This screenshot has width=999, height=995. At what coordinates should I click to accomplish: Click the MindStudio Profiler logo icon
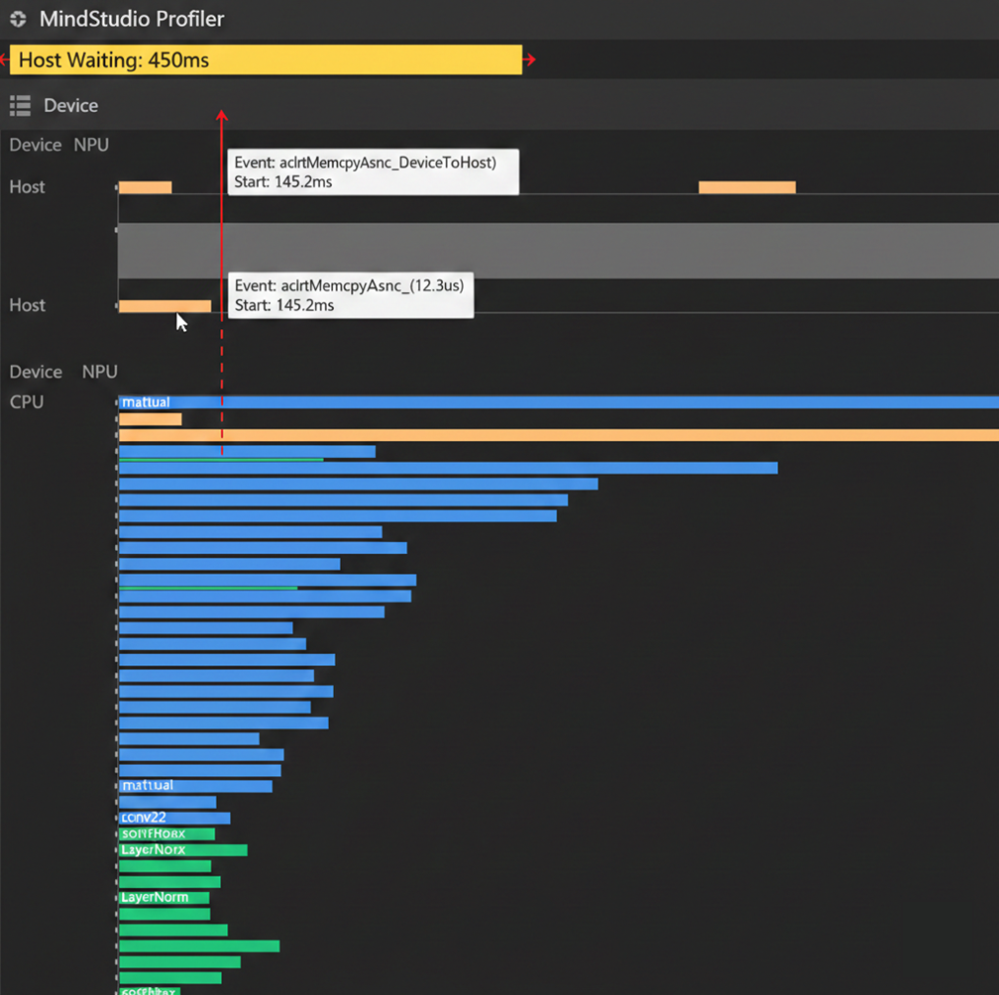(18, 19)
